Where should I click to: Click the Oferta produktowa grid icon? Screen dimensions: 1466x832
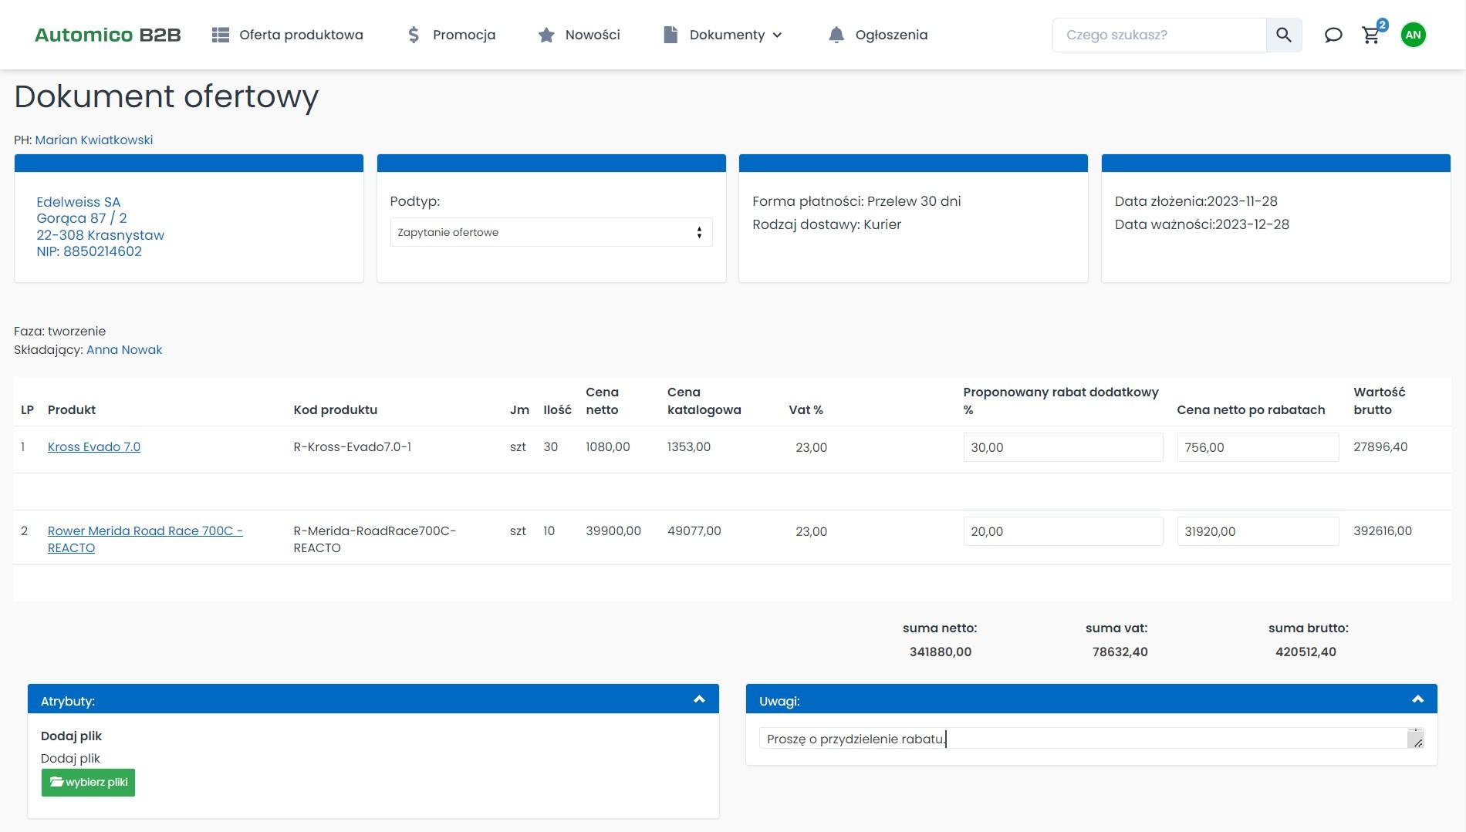(221, 35)
